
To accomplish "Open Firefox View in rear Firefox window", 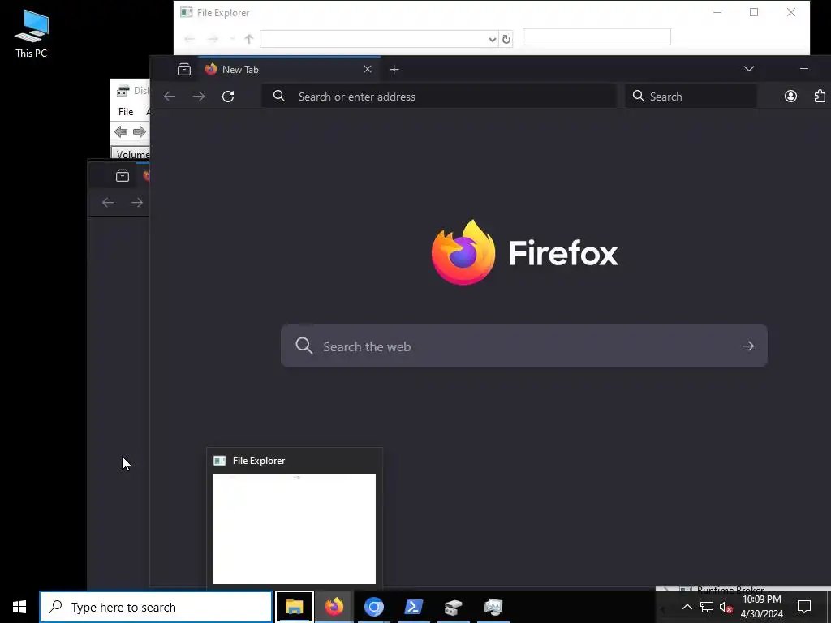I will point(123,176).
